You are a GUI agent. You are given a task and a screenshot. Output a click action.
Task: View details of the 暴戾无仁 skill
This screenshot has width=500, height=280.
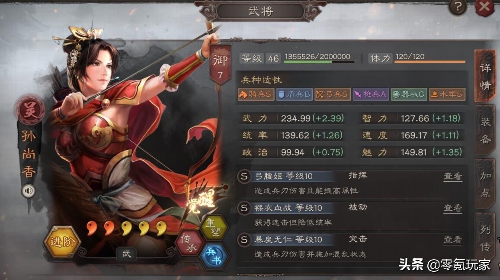453,239
